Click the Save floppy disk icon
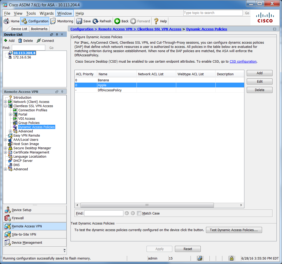The height and width of the screenshot is (264, 282). click(x=79, y=21)
